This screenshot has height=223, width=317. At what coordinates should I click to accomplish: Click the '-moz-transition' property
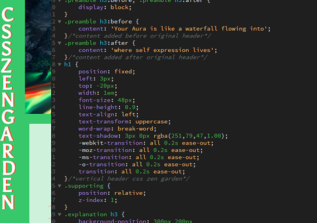coord(105,150)
